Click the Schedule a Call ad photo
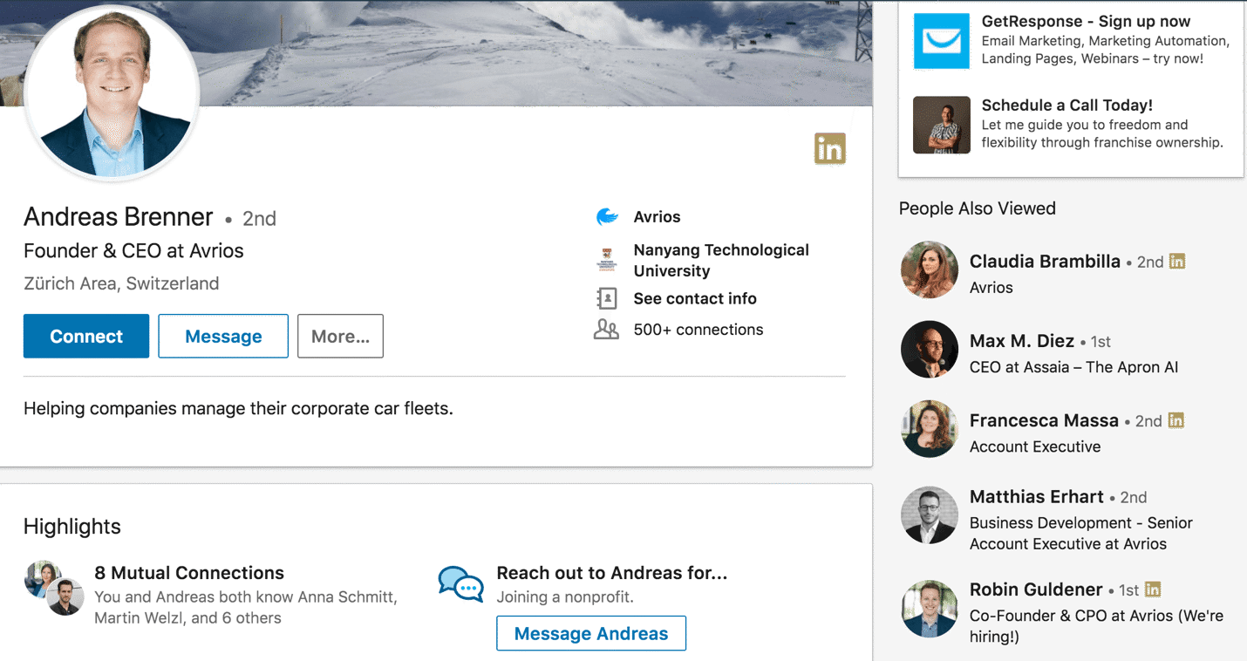The image size is (1247, 661). coord(942,125)
